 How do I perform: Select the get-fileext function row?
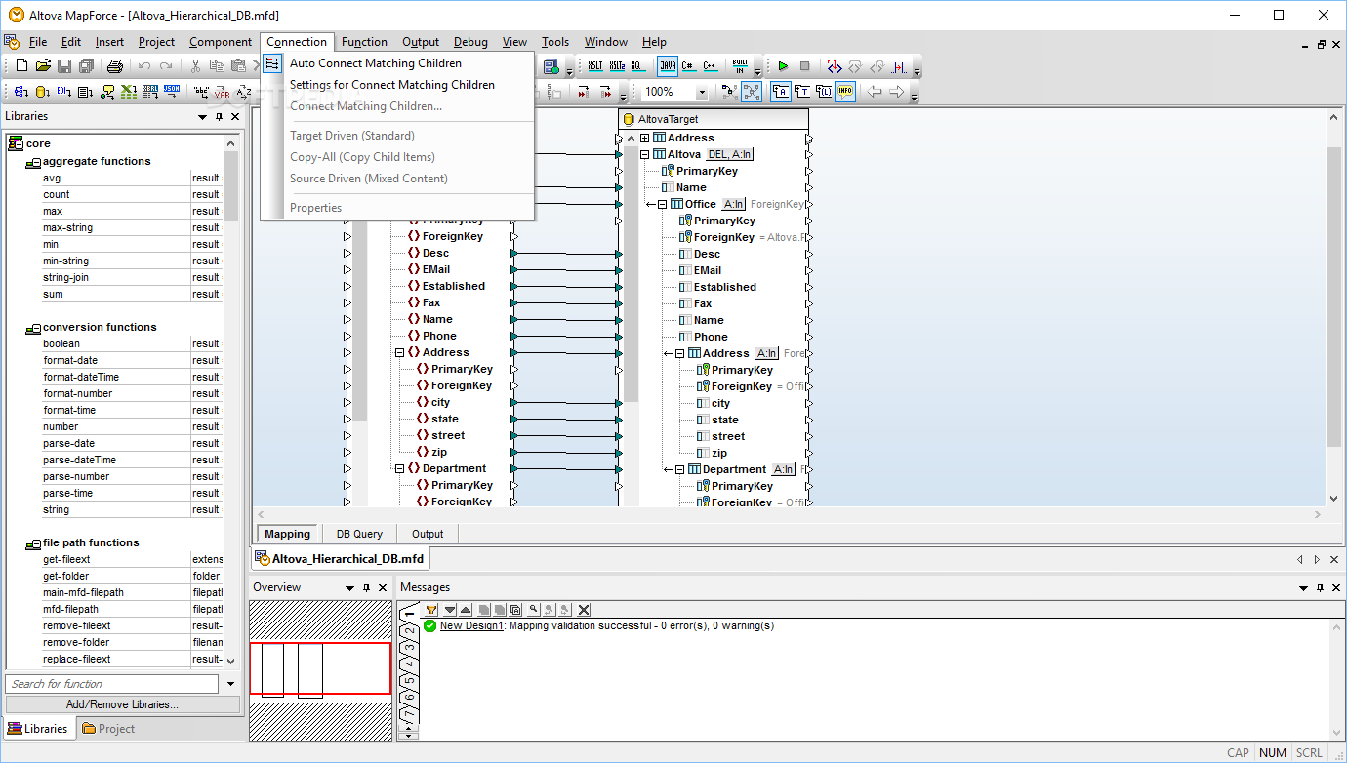tap(132, 559)
